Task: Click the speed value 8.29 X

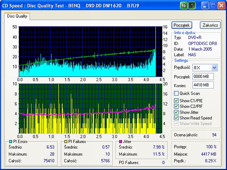Action: point(210,161)
